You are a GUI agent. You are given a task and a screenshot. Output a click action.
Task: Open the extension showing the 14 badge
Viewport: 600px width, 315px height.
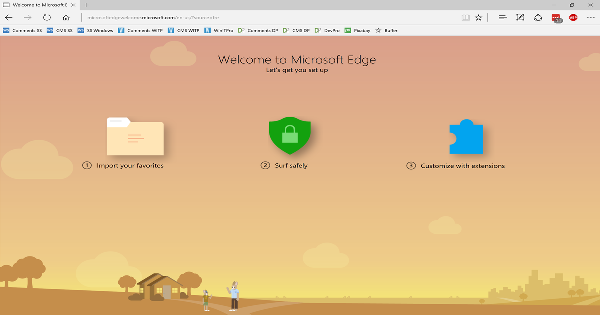click(555, 17)
